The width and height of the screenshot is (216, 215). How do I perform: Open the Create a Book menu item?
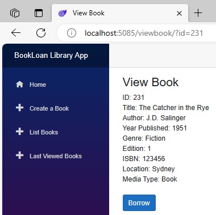49,108
